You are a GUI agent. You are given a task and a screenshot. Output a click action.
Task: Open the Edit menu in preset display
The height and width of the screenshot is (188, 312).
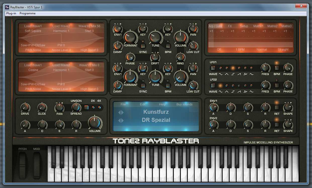coord(143,104)
